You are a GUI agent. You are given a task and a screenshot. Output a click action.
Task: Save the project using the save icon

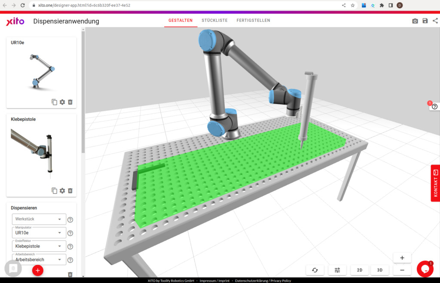point(425,20)
